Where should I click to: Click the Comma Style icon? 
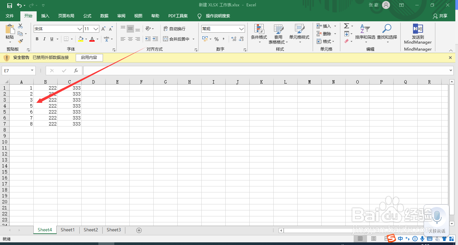[x=224, y=39]
